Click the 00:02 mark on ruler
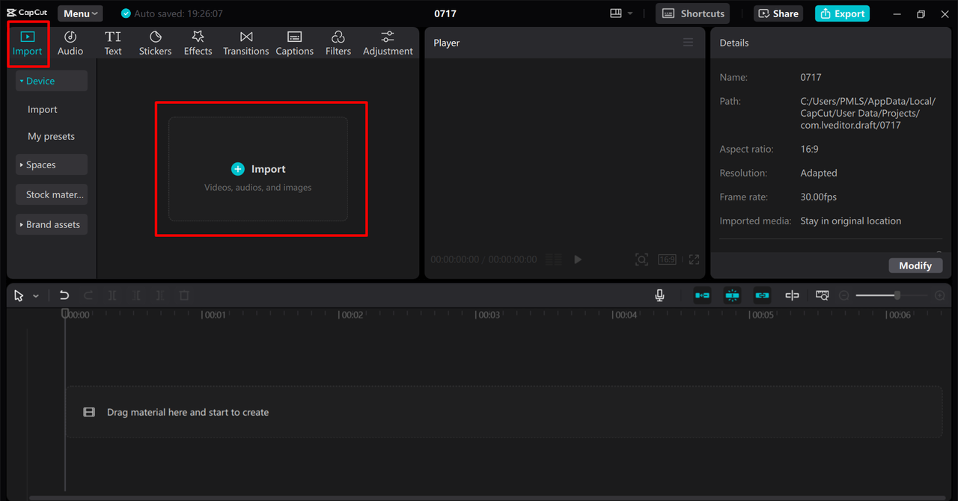 point(350,315)
